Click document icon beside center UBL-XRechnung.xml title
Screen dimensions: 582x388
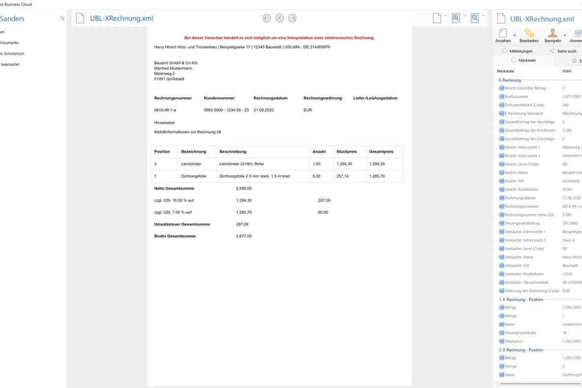pos(80,18)
